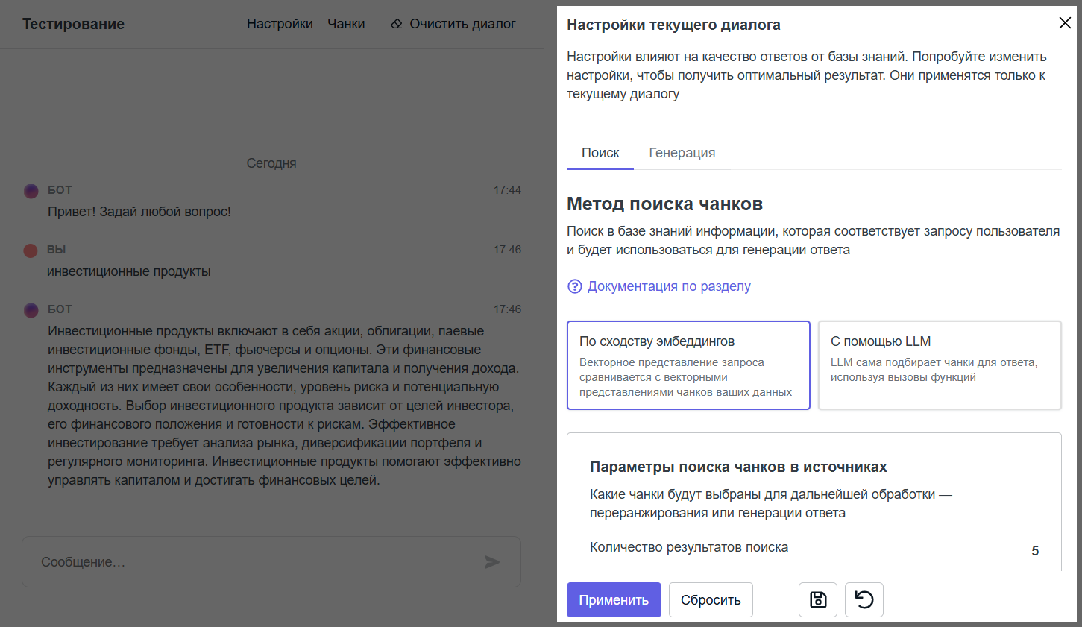Click the Сбросить button
The width and height of the screenshot is (1082, 627).
(x=711, y=599)
